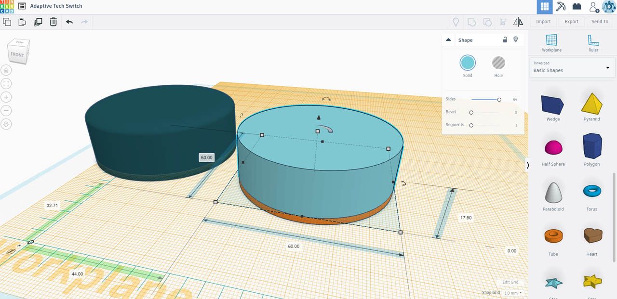
Task: Switch the selected shape to Hole mode
Action: (498, 63)
